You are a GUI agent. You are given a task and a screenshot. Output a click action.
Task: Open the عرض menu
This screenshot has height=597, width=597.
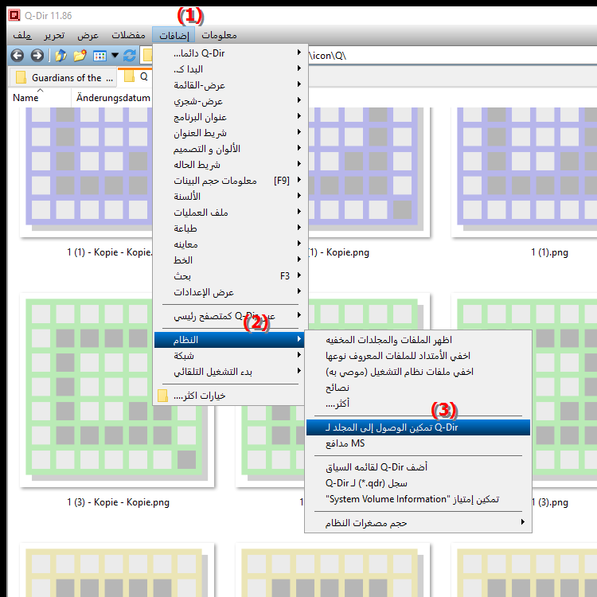click(88, 35)
